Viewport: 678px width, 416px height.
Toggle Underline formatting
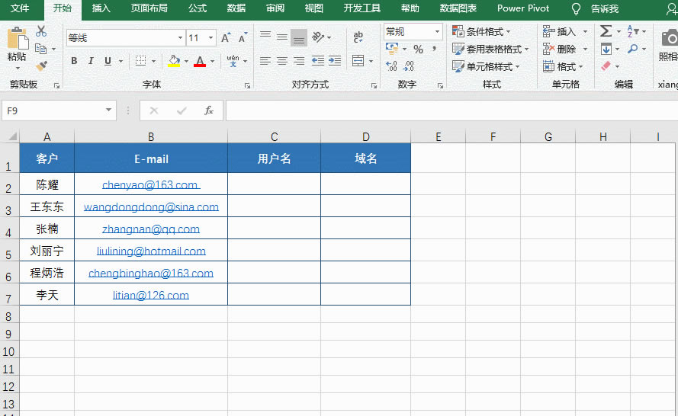coord(108,61)
